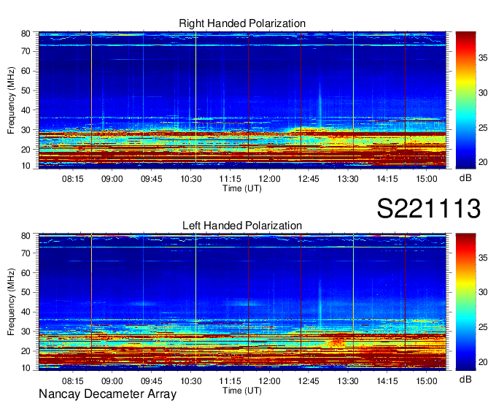The image size is (496, 403).
Task: Click the Time (UT) label under bottom plot
Action: tap(242, 391)
